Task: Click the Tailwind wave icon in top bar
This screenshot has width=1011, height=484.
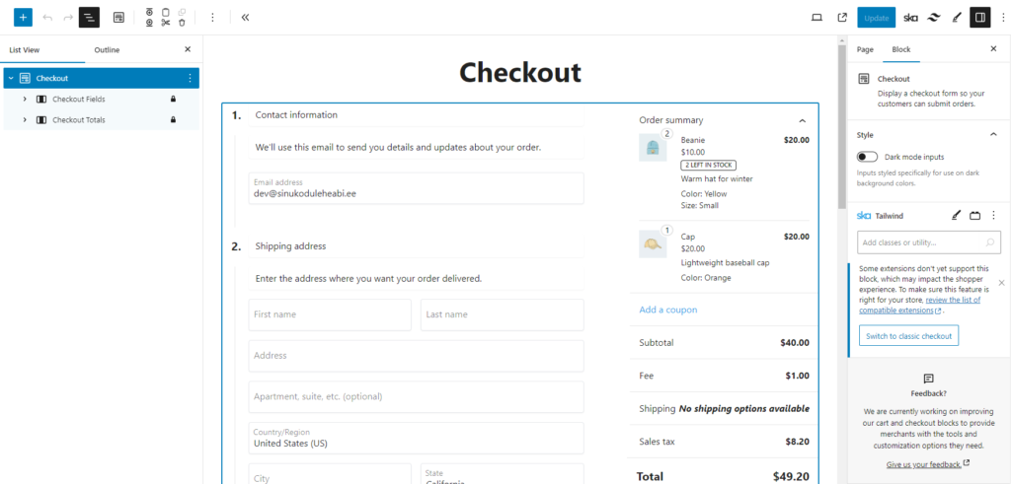Action: 934,18
